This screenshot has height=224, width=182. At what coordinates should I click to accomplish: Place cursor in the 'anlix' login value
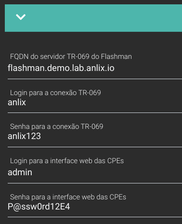click(17, 102)
